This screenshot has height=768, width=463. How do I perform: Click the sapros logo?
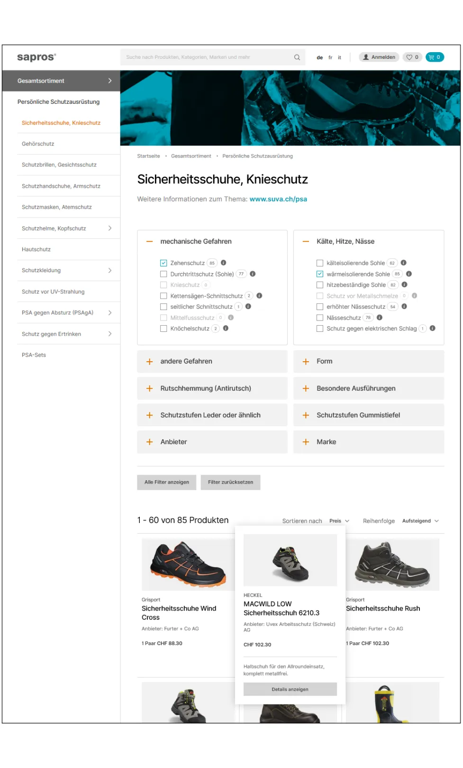click(36, 57)
